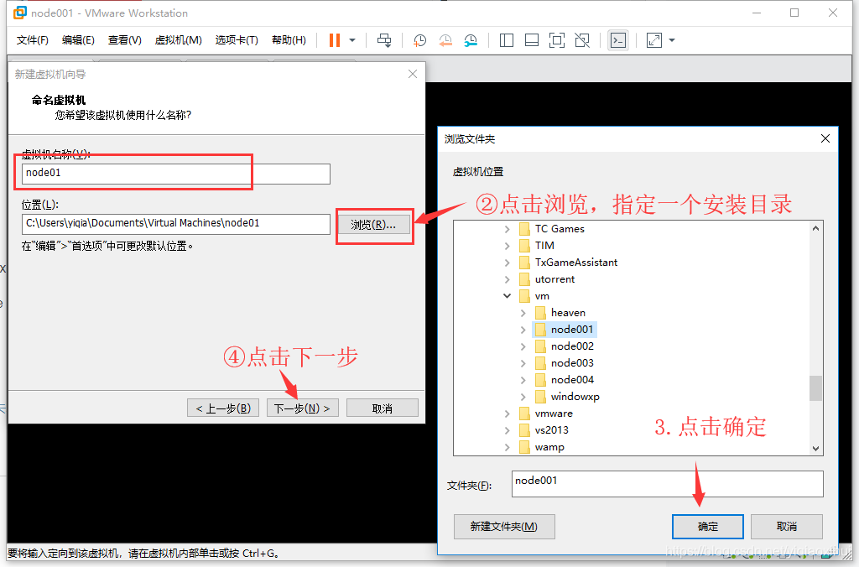Confirm folder selection with 确定
The image size is (859, 567).
coord(708,527)
